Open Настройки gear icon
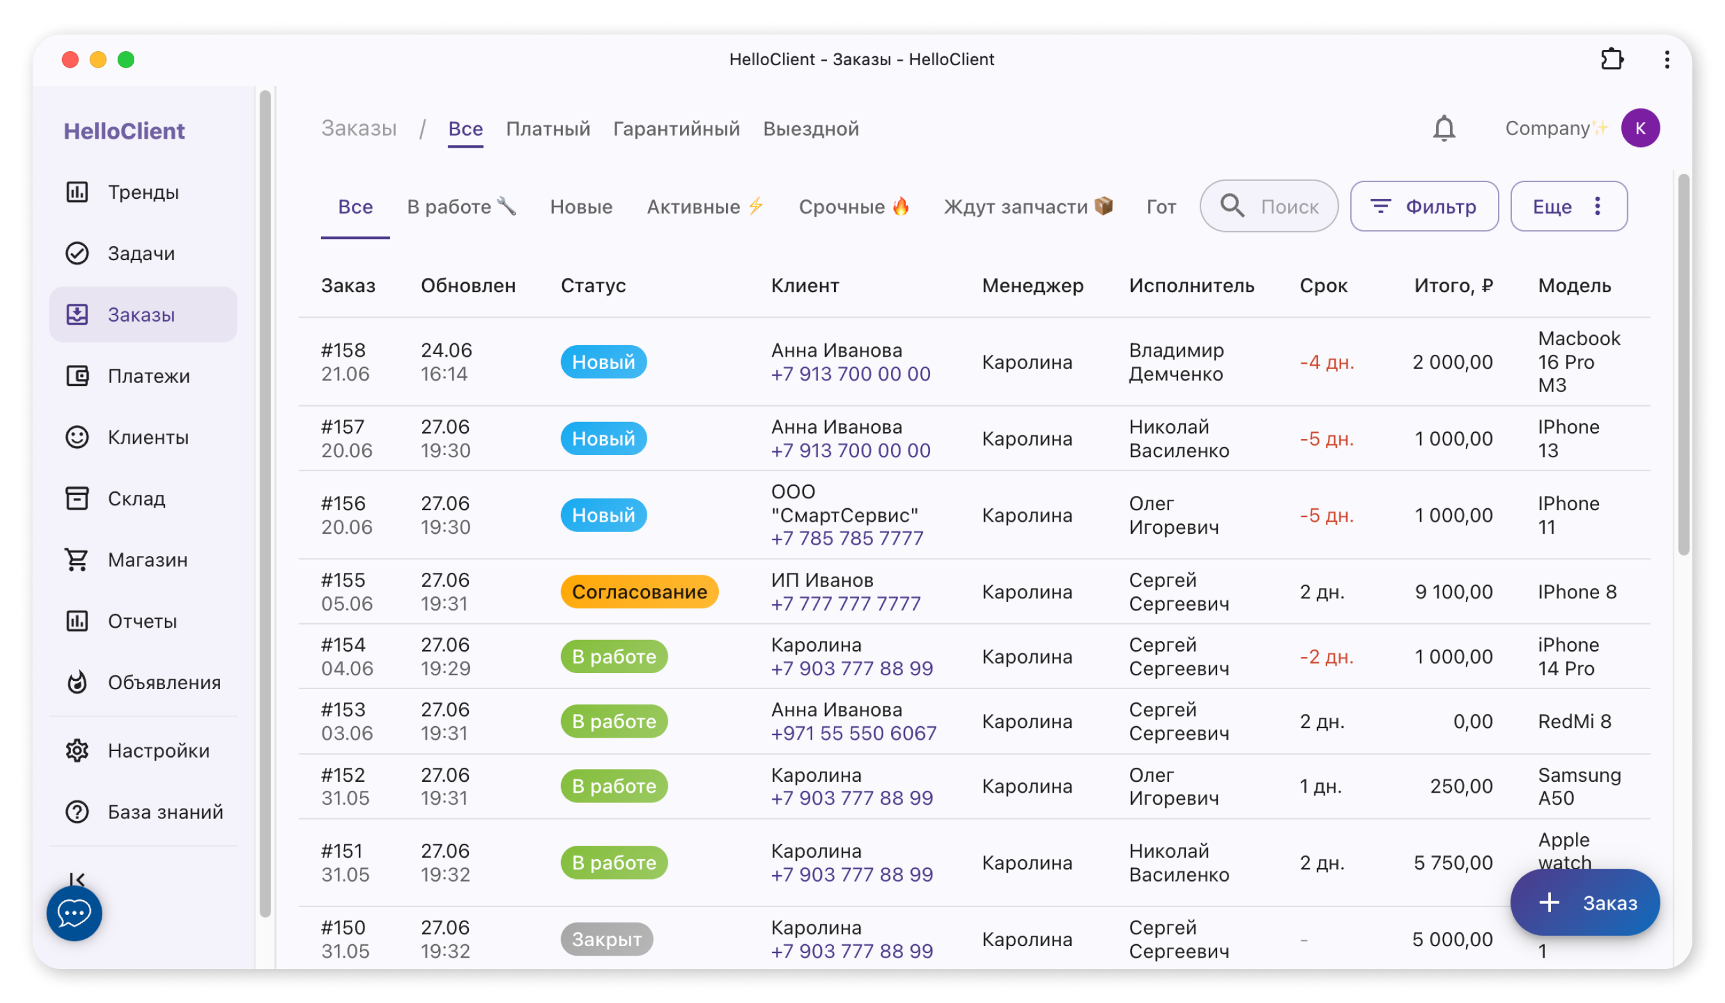Screen dimensions: 1725x1003 (77, 750)
